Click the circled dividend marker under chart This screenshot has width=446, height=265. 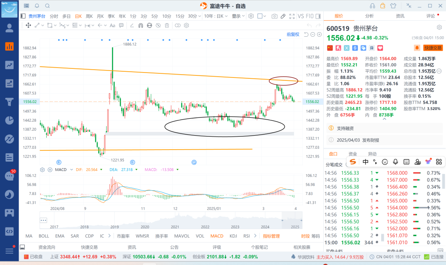pyautogui.click(x=194, y=162)
